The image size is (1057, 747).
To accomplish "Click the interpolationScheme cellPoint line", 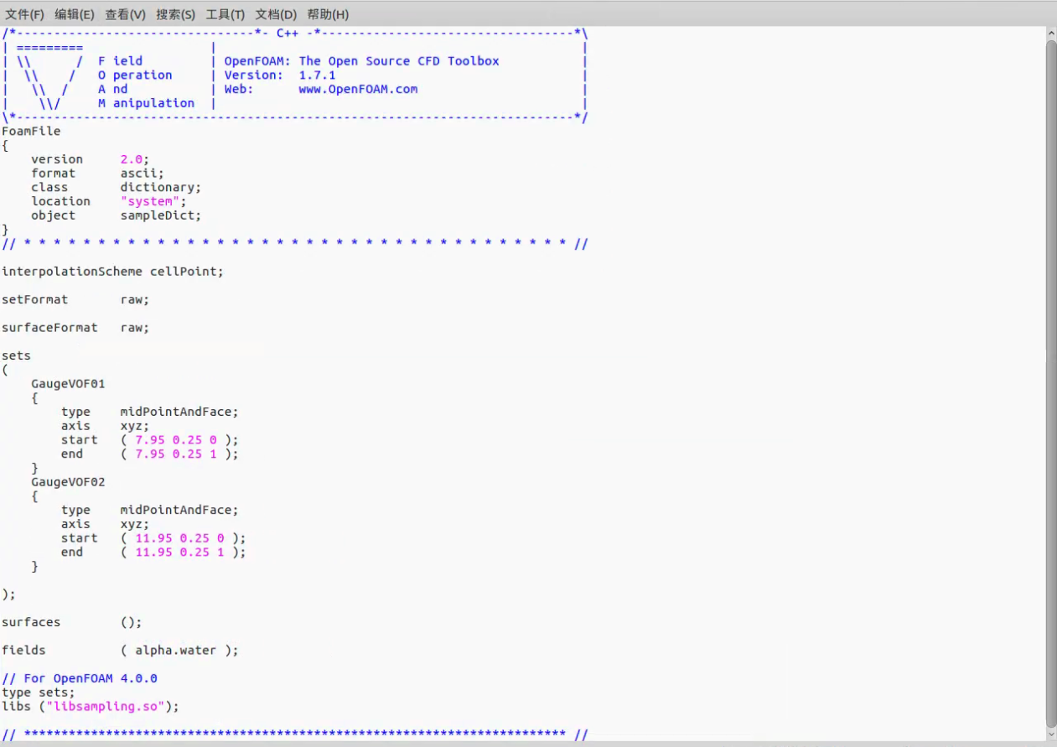I will (x=112, y=272).
